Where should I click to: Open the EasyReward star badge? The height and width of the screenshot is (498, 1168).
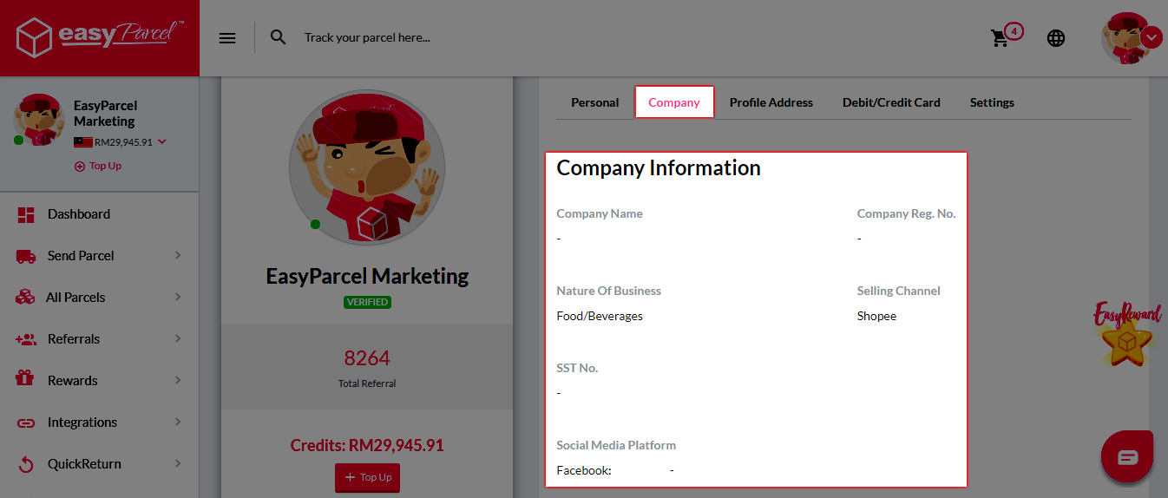click(x=1127, y=333)
